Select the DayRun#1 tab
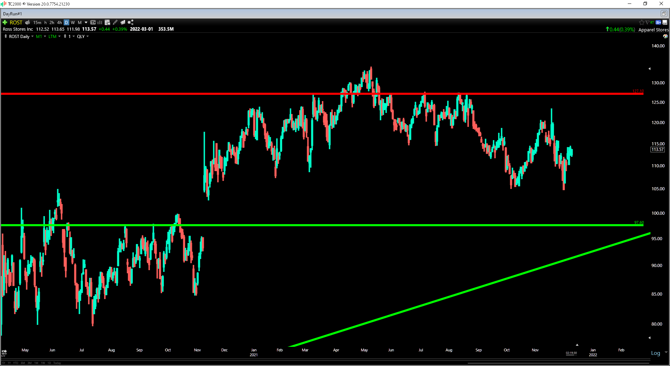 point(12,14)
